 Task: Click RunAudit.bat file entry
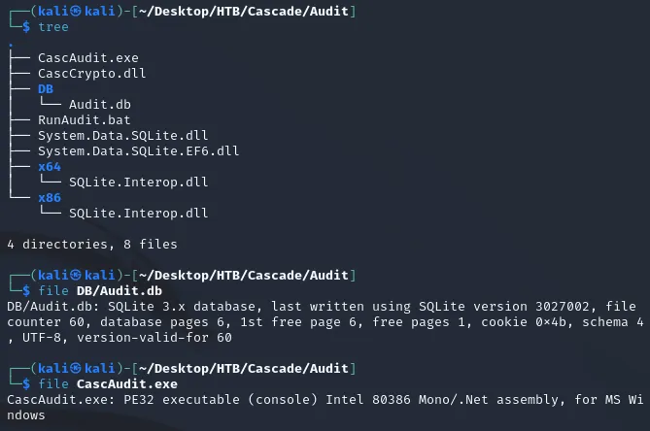(85, 120)
